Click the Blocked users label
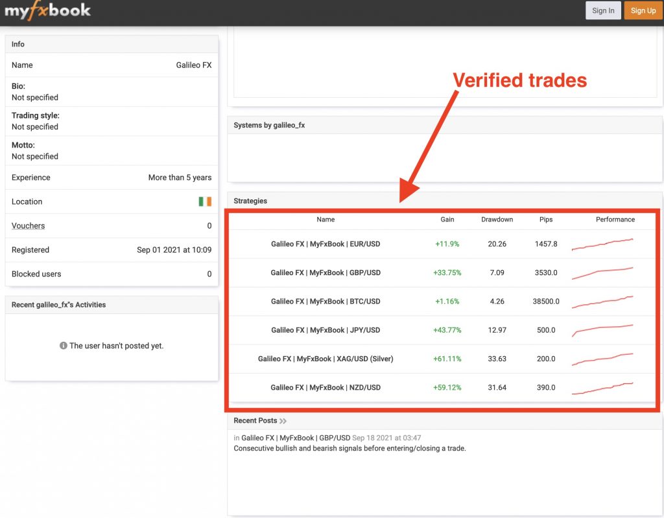Screen dimensions: 664x518 coord(36,274)
